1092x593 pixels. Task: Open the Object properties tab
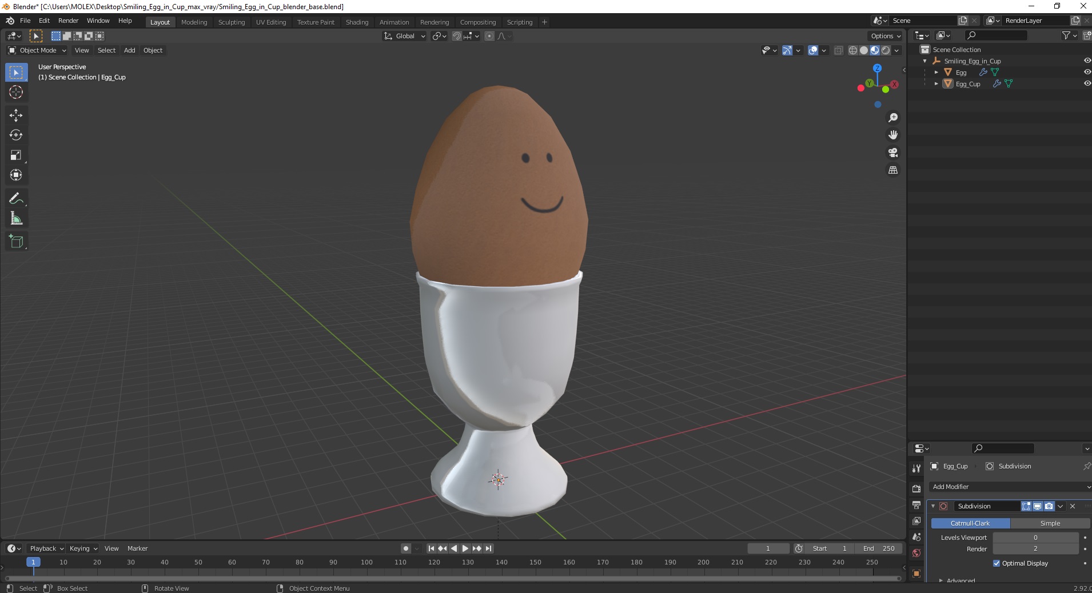(x=916, y=574)
